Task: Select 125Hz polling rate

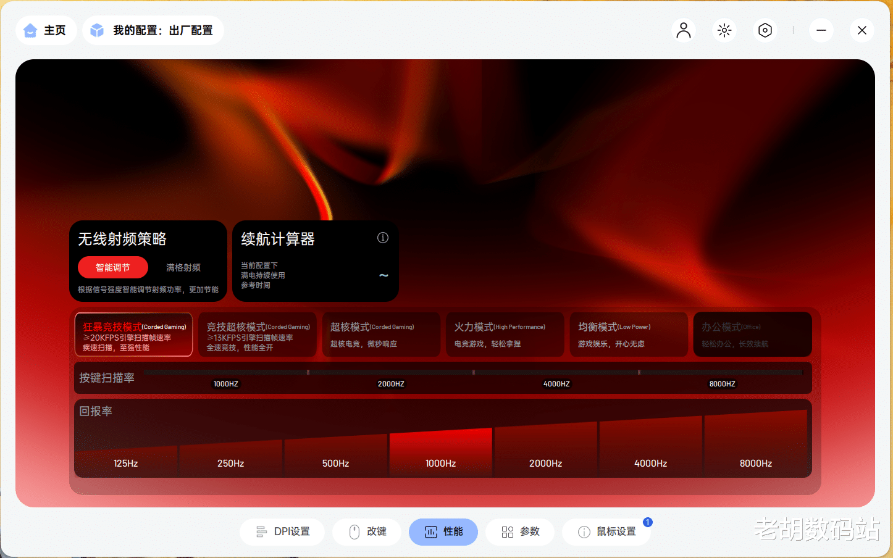Action: (126, 460)
